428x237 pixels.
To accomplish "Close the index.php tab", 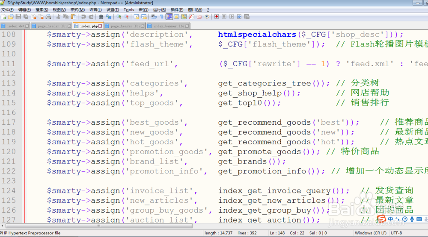I will point(100,26).
